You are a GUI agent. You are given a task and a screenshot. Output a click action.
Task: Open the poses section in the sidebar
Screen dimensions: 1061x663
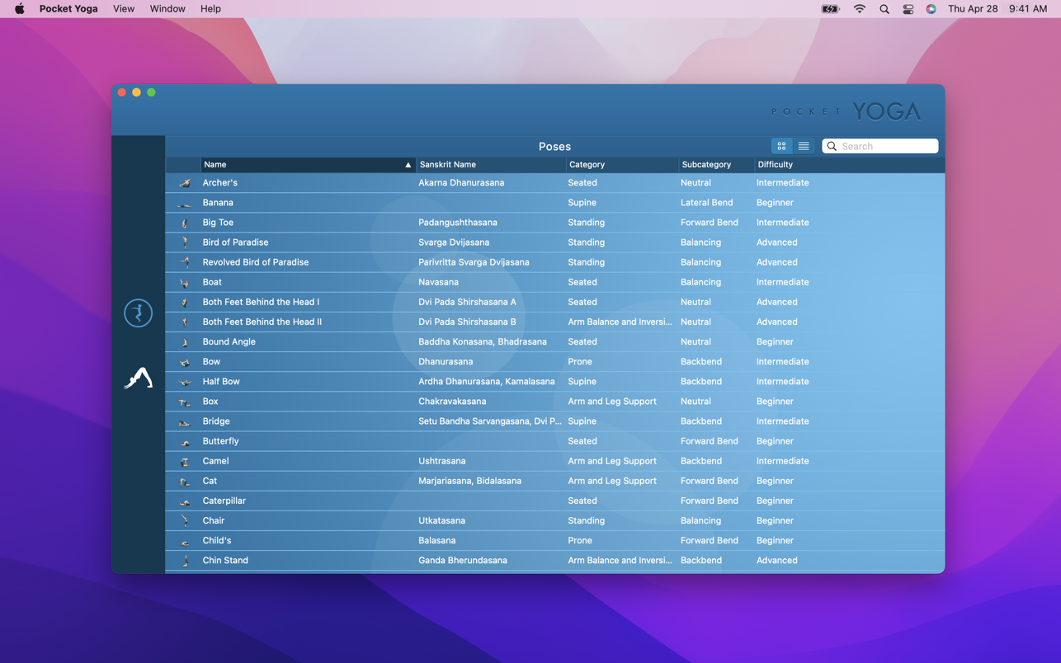point(138,378)
